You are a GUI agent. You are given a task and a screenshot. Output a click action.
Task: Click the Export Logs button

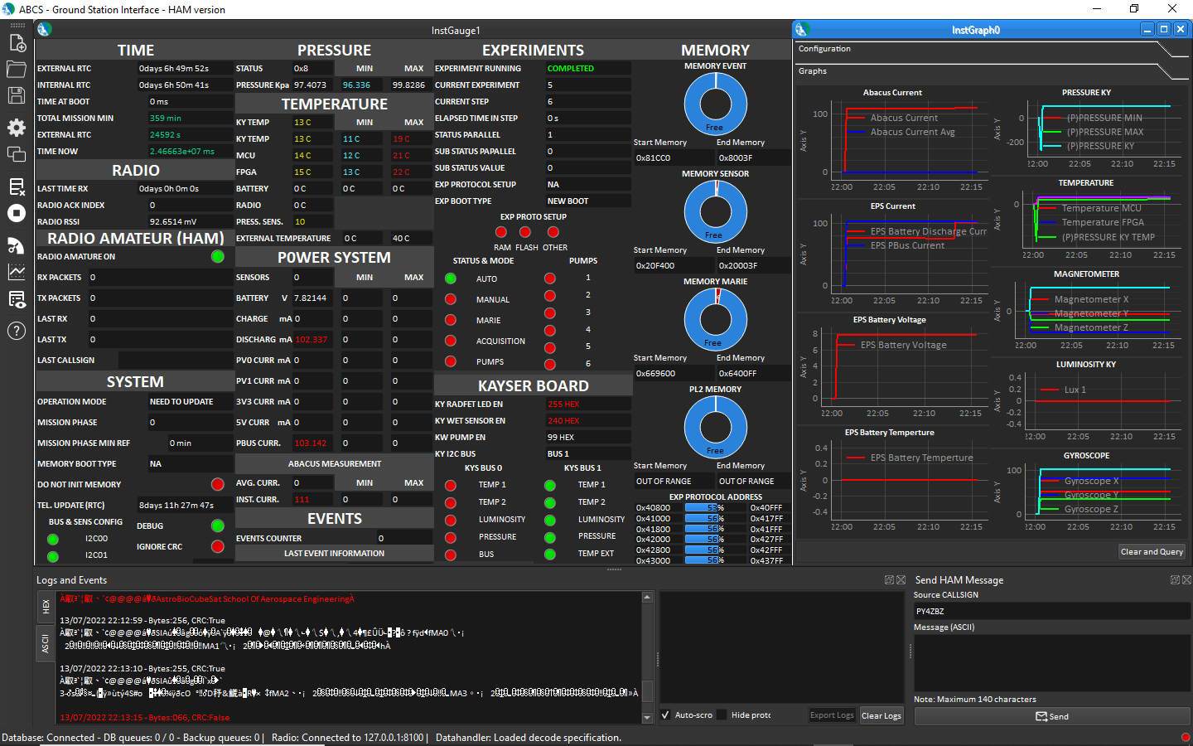(832, 715)
